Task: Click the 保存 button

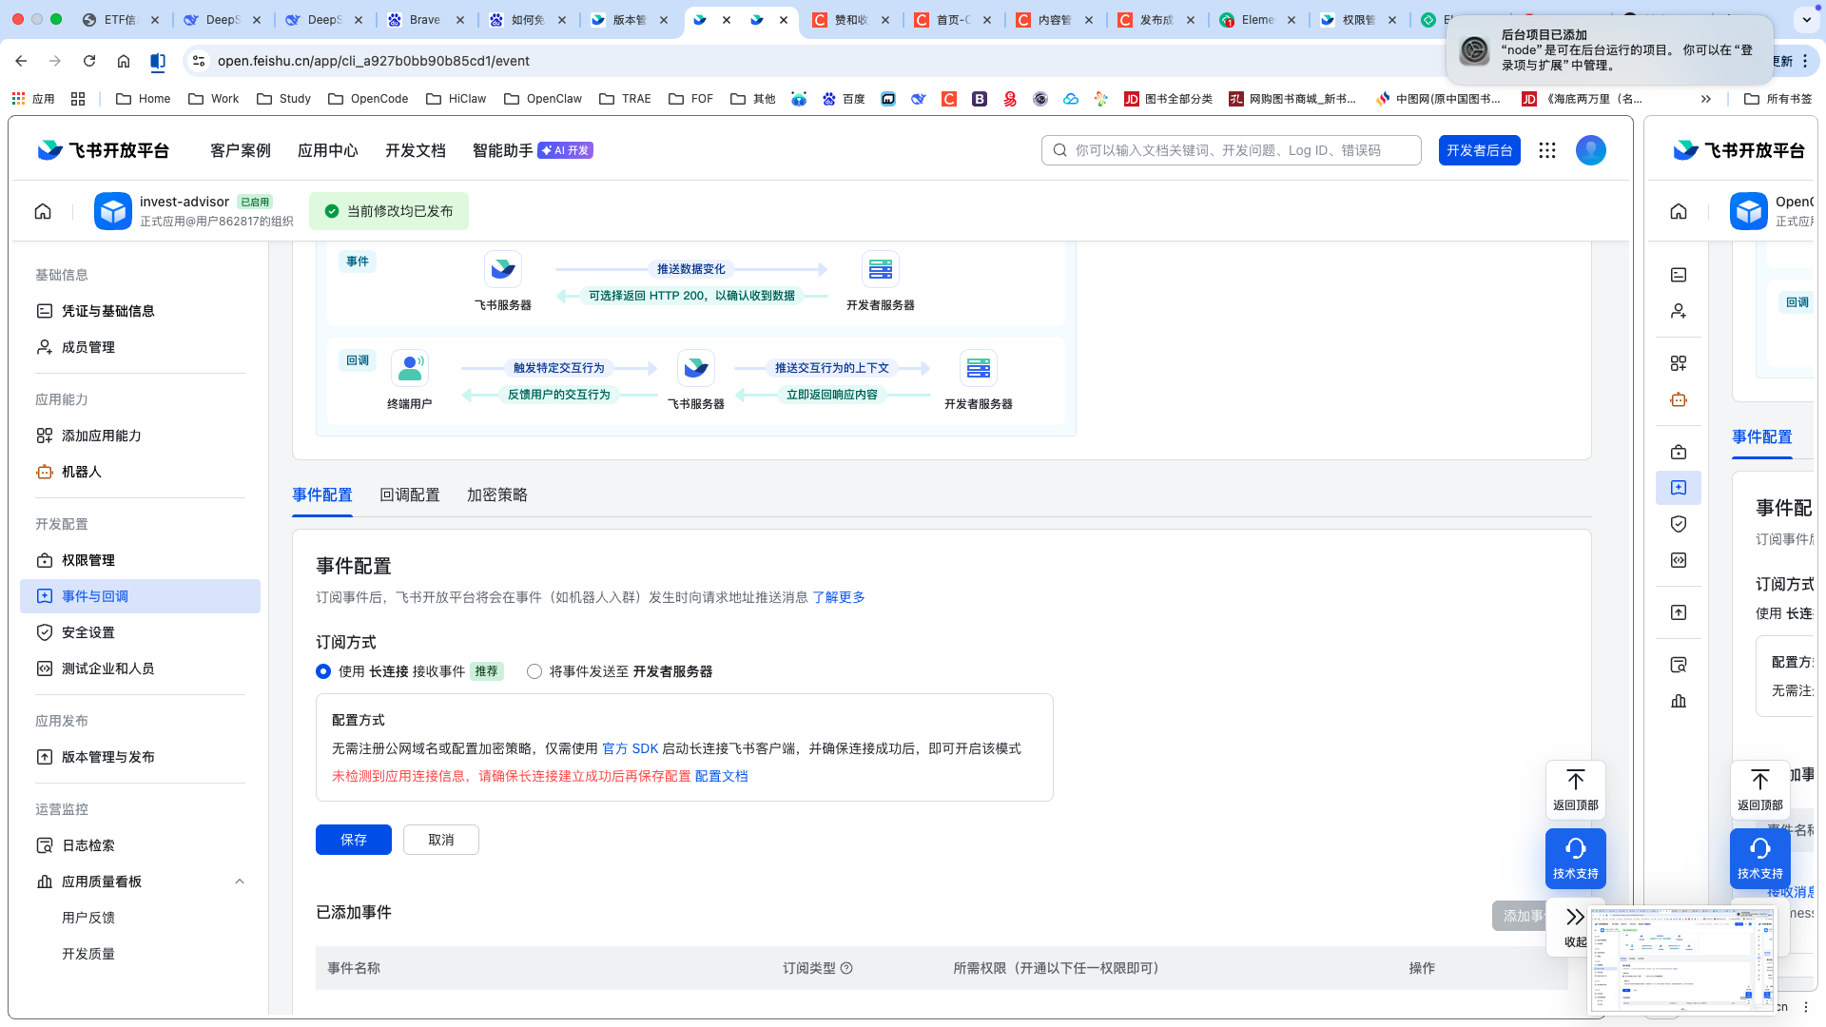Action: pyautogui.click(x=353, y=840)
